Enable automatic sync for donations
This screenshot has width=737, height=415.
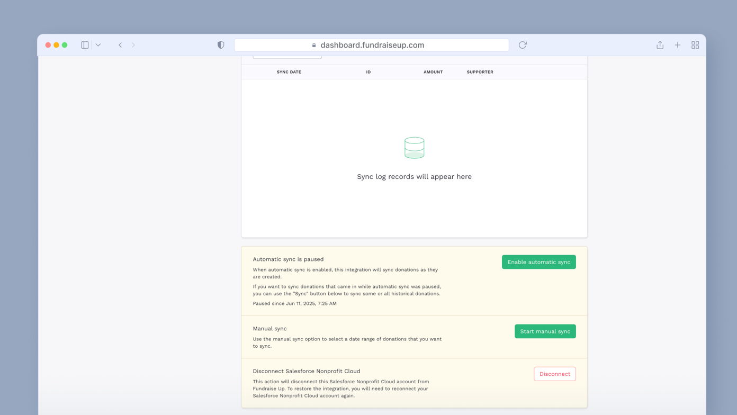538,261
